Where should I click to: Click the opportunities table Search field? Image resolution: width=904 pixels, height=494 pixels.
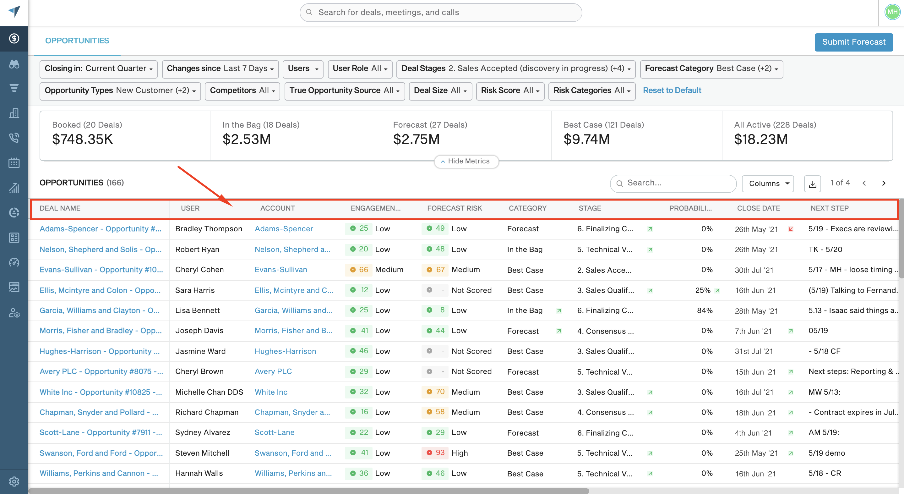click(x=673, y=184)
